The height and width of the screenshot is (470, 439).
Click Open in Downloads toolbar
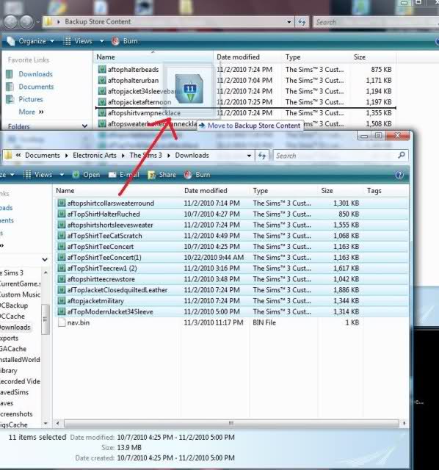click(87, 175)
